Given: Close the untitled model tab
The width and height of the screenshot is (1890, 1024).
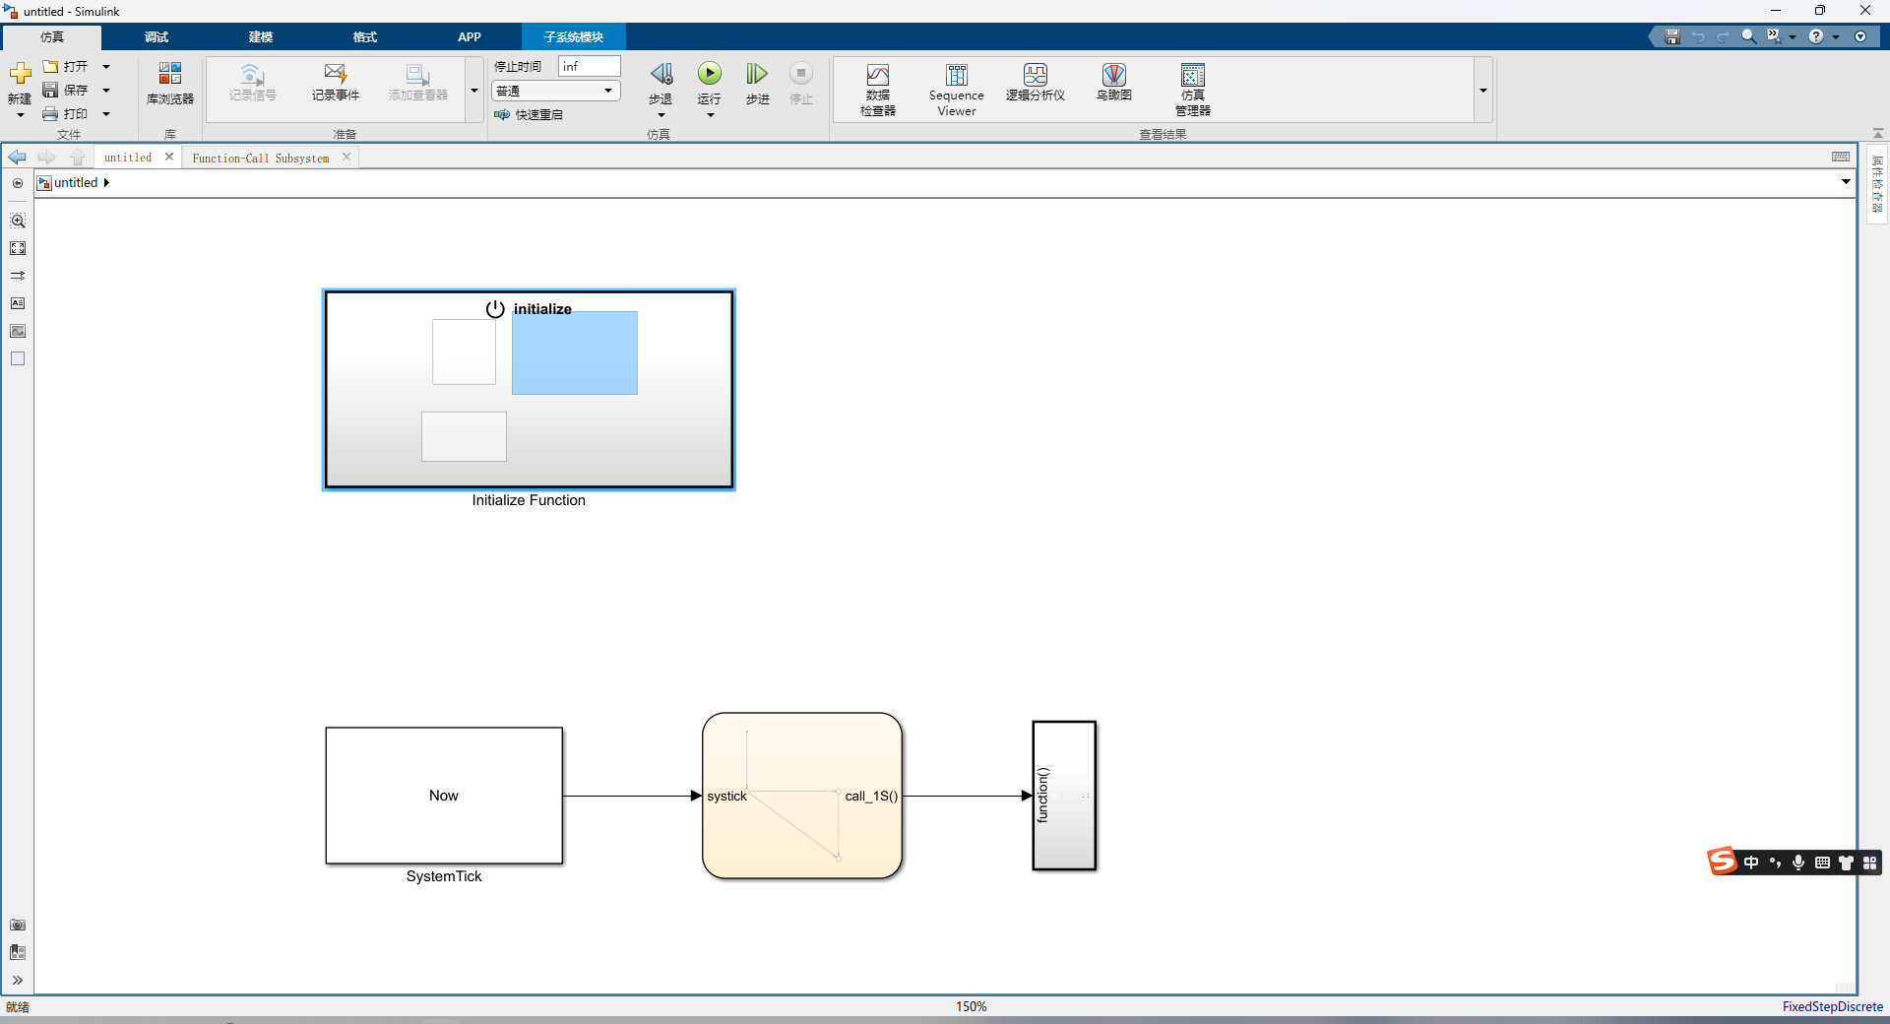Looking at the screenshot, I should coord(169,157).
